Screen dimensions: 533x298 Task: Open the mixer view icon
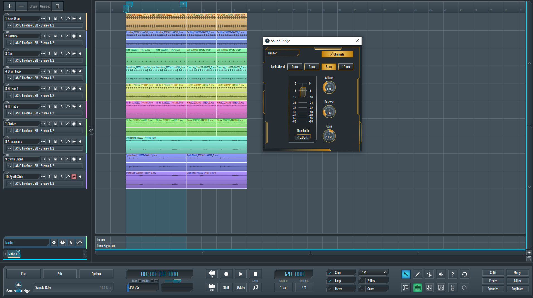tap(441, 288)
